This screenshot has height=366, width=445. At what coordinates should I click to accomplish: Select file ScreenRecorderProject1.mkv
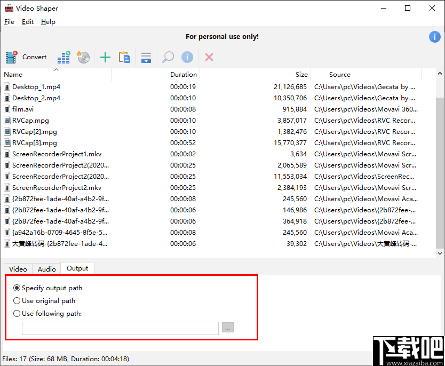57,154
